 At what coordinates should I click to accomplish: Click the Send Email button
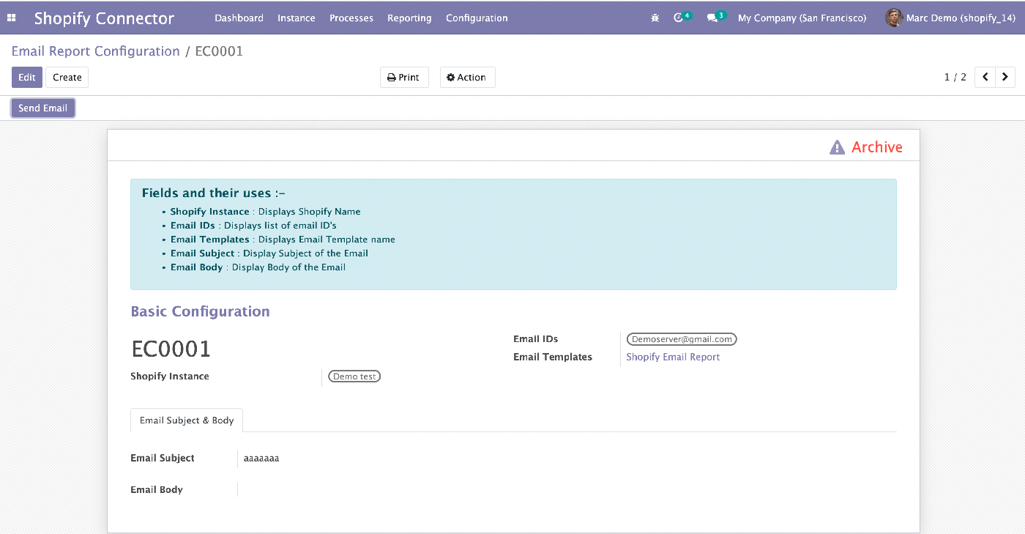click(x=42, y=108)
